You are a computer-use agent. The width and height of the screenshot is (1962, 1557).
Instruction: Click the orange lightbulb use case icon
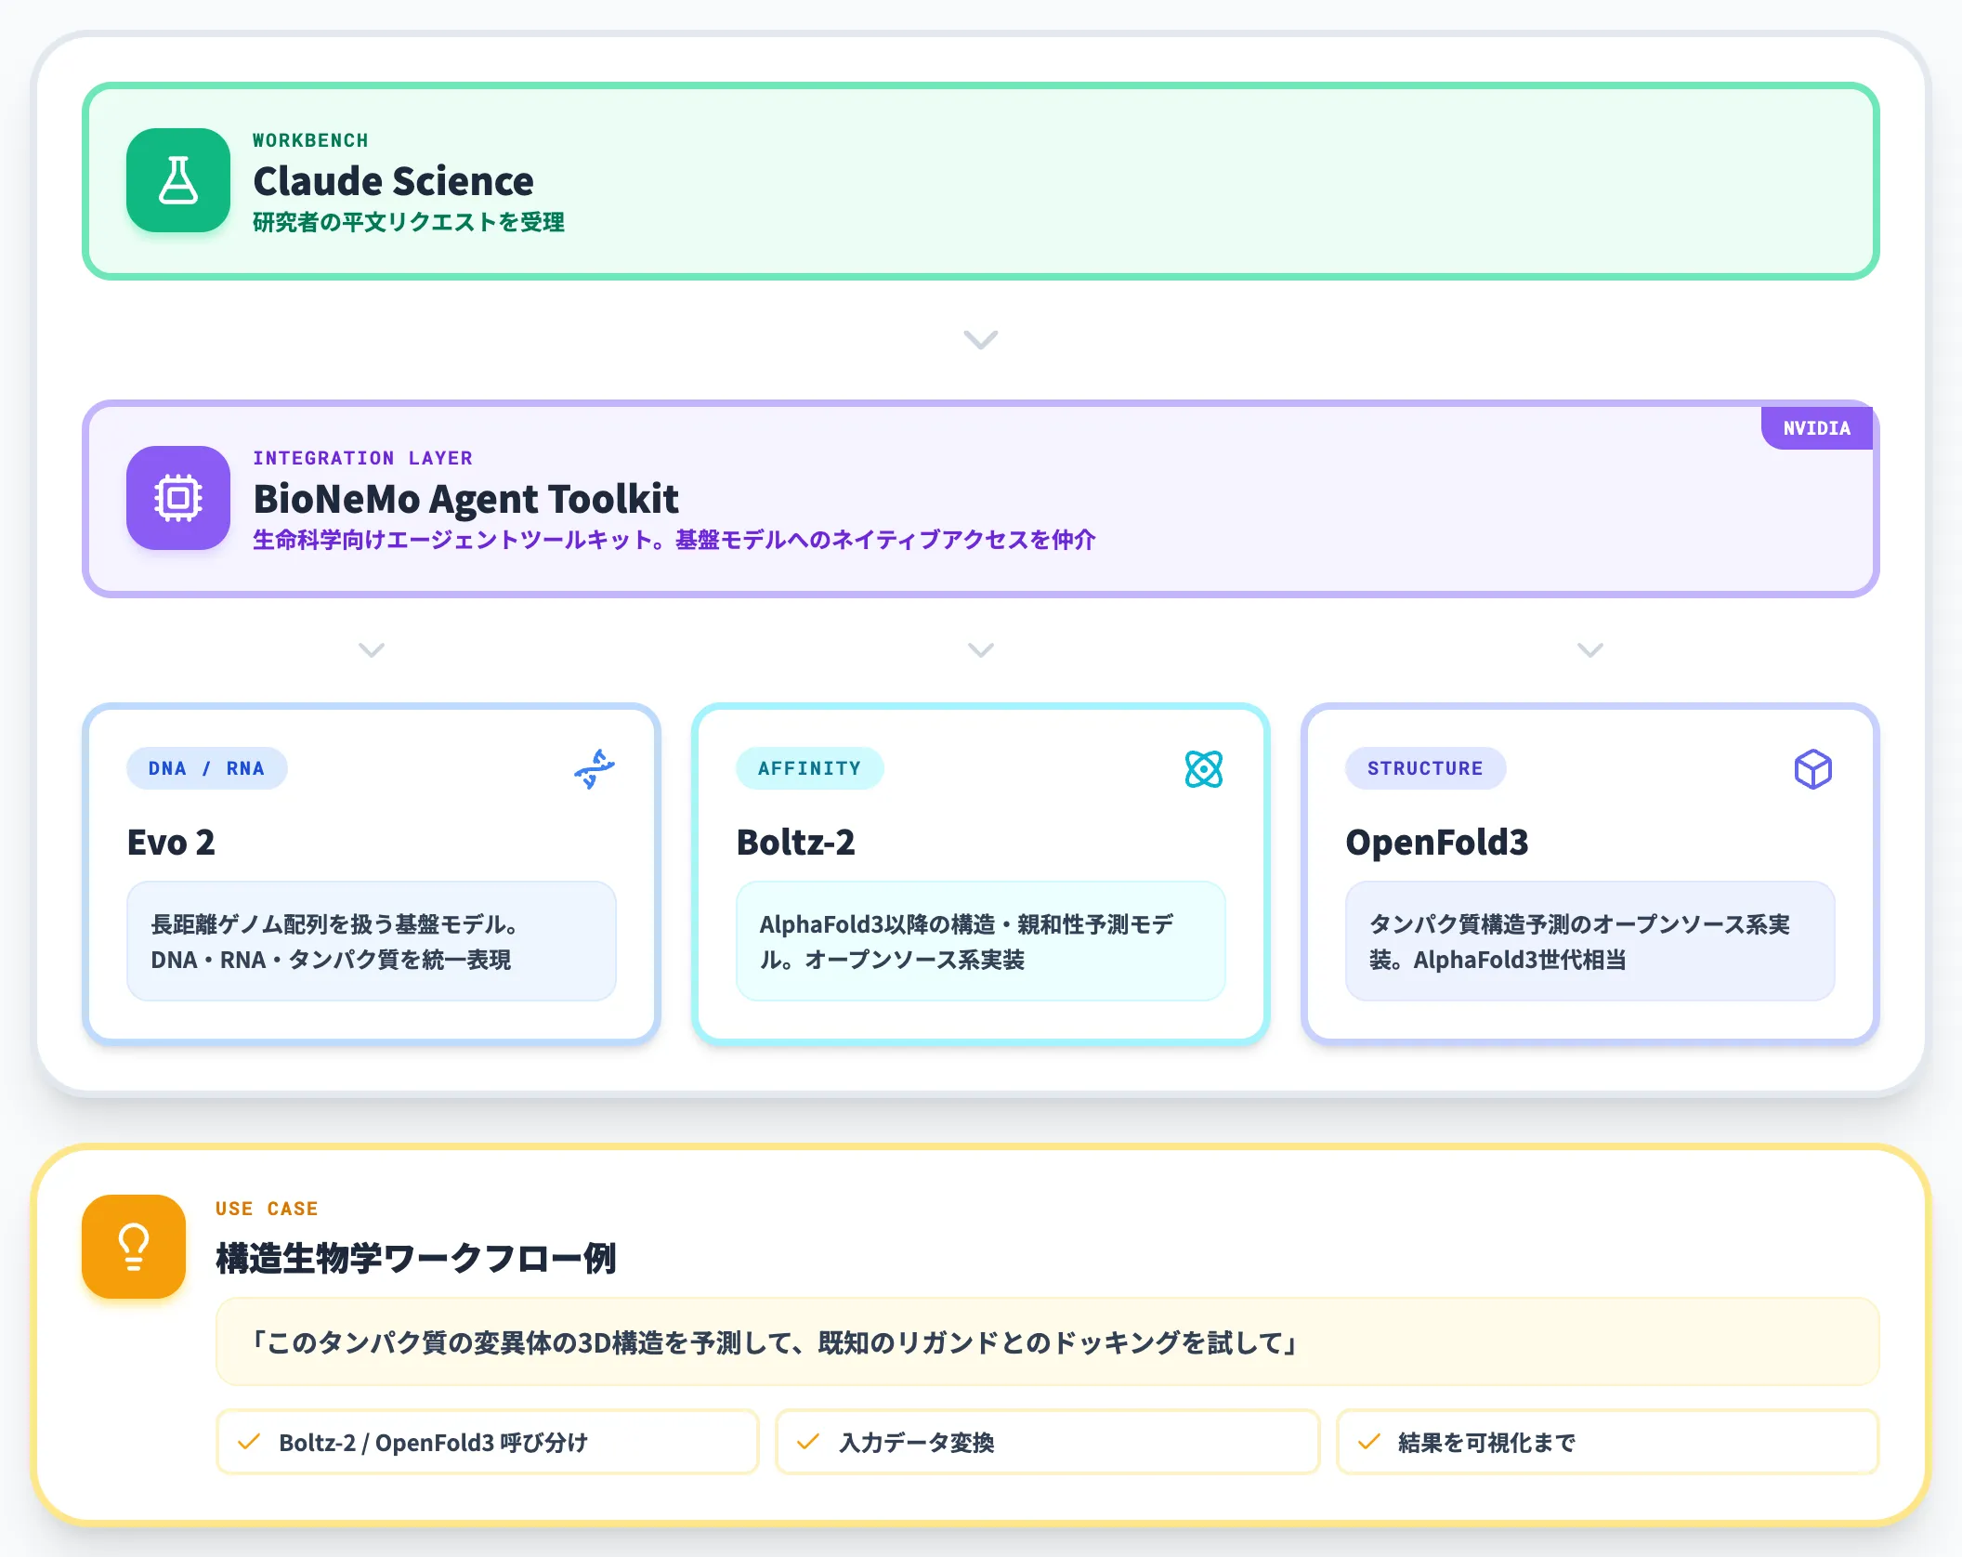click(x=134, y=1247)
